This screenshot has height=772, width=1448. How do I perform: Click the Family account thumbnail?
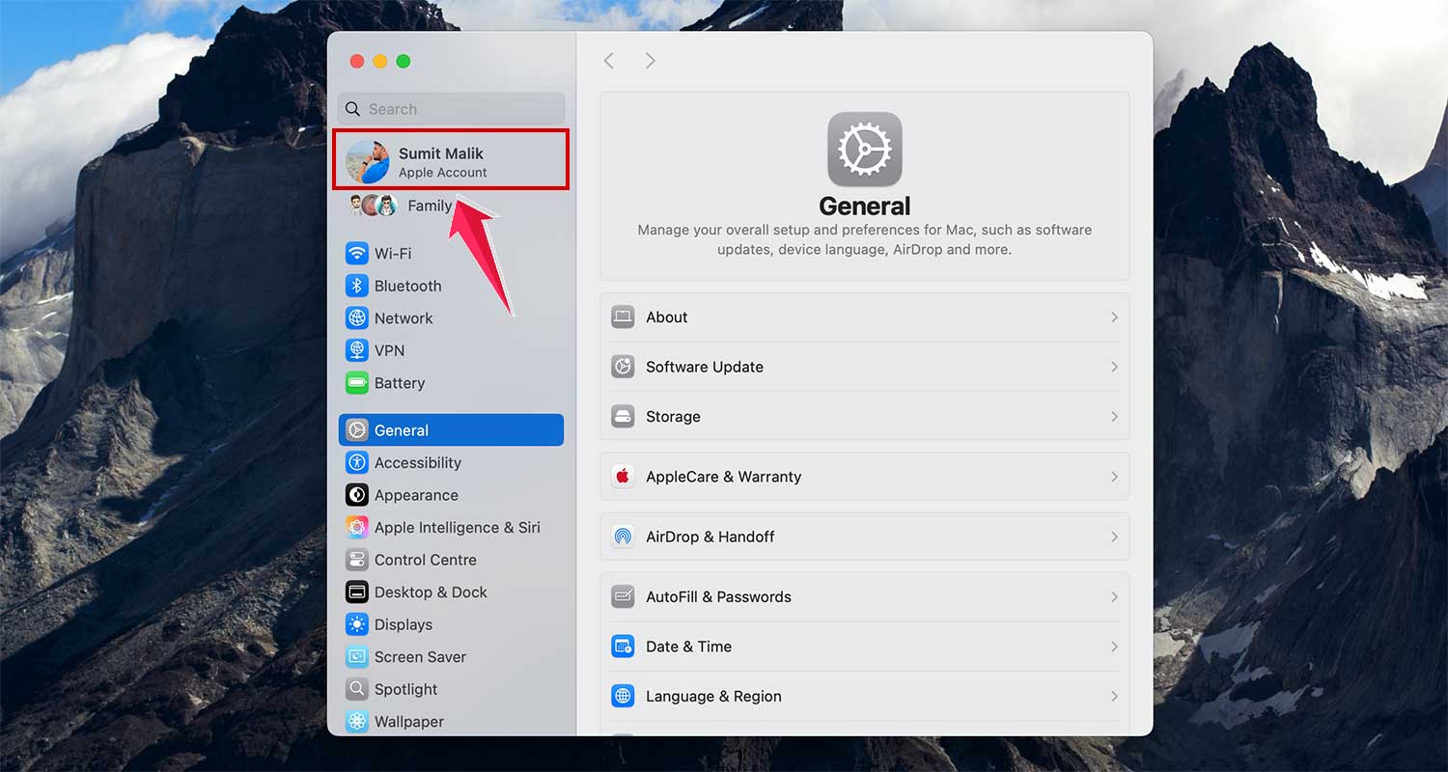tap(375, 205)
